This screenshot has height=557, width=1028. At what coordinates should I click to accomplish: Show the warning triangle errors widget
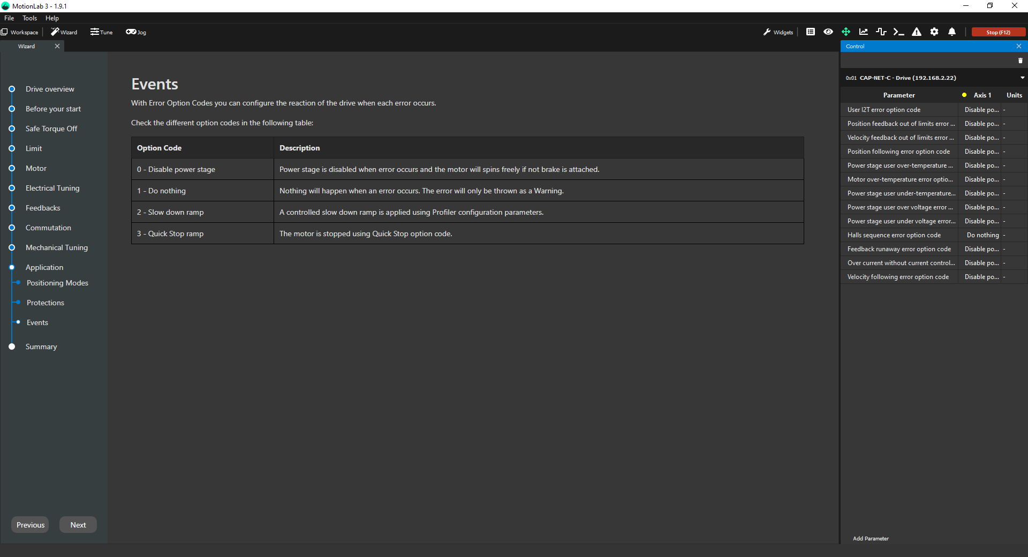coord(917,32)
